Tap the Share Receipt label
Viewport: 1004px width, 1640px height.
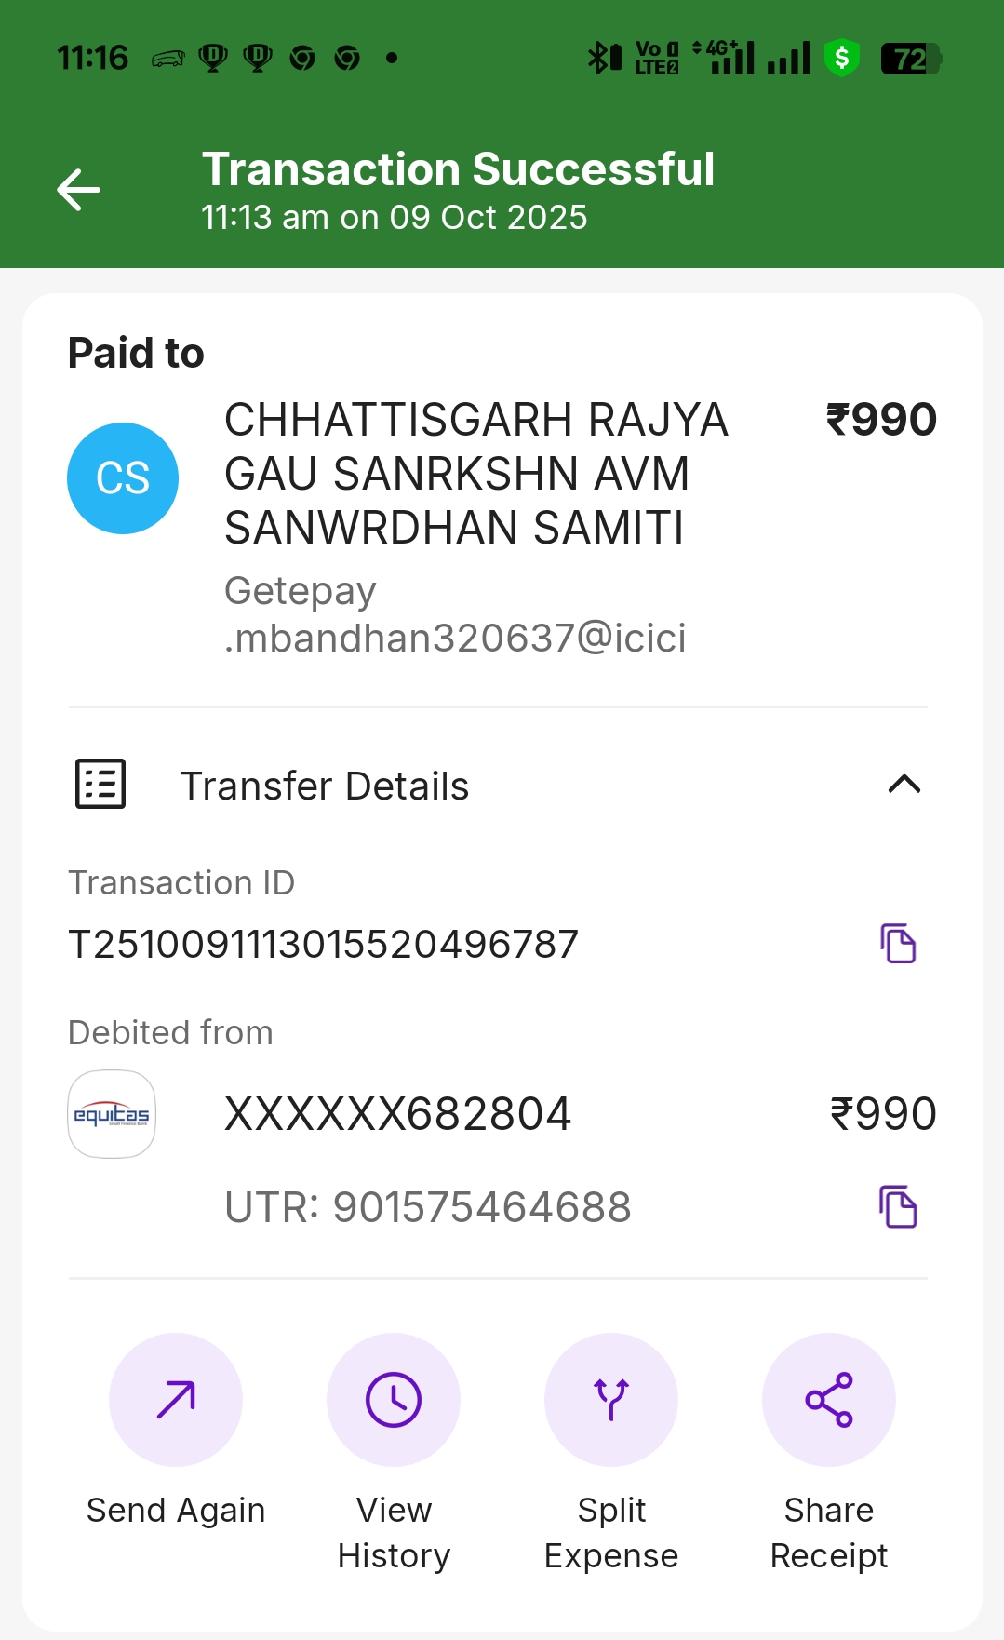[829, 1532]
